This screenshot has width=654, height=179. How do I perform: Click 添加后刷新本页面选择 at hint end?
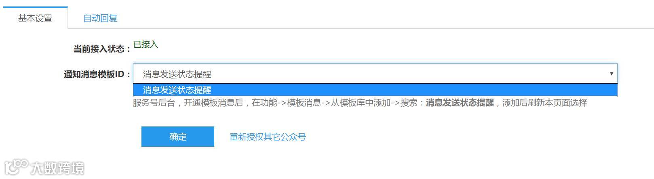pos(544,103)
